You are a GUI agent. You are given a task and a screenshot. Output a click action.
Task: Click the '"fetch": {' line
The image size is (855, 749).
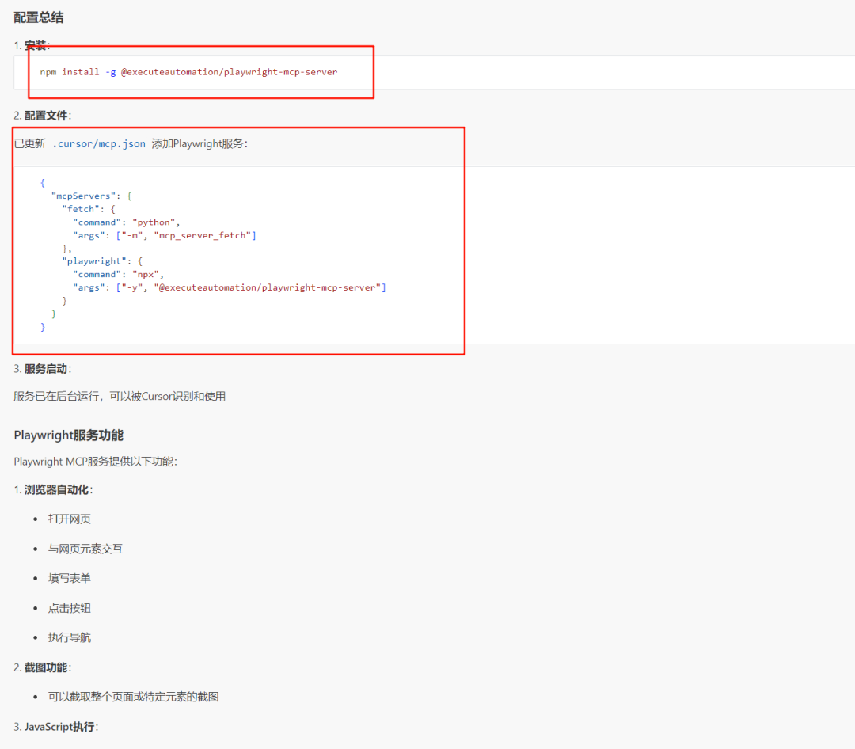[89, 209]
